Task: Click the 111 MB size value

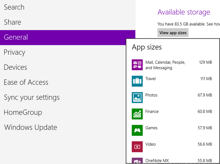Action: click(206, 79)
